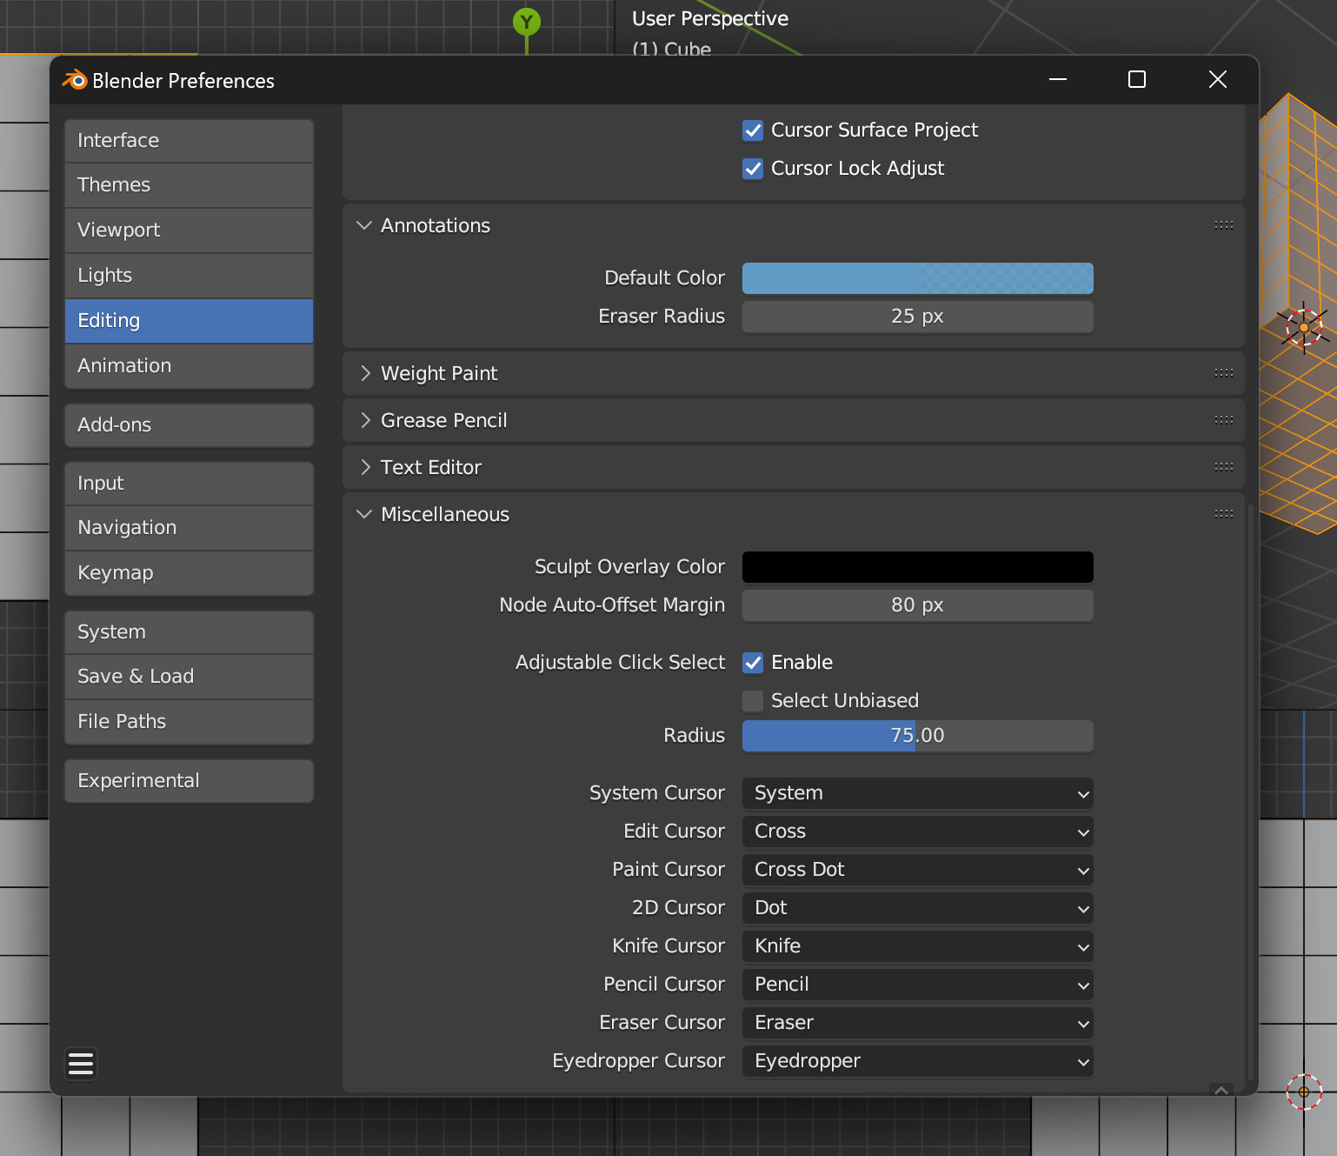1337x1156 pixels.
Task: Close the Blender Preferences window
Action: [x=1218, y=80]
